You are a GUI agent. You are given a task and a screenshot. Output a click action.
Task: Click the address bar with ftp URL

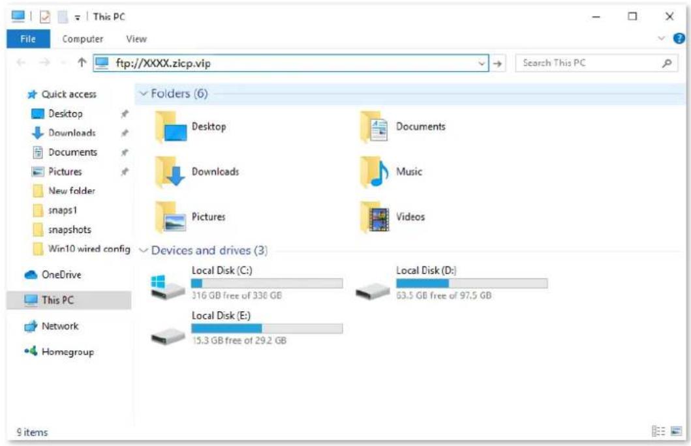click(x=291, y=63)
